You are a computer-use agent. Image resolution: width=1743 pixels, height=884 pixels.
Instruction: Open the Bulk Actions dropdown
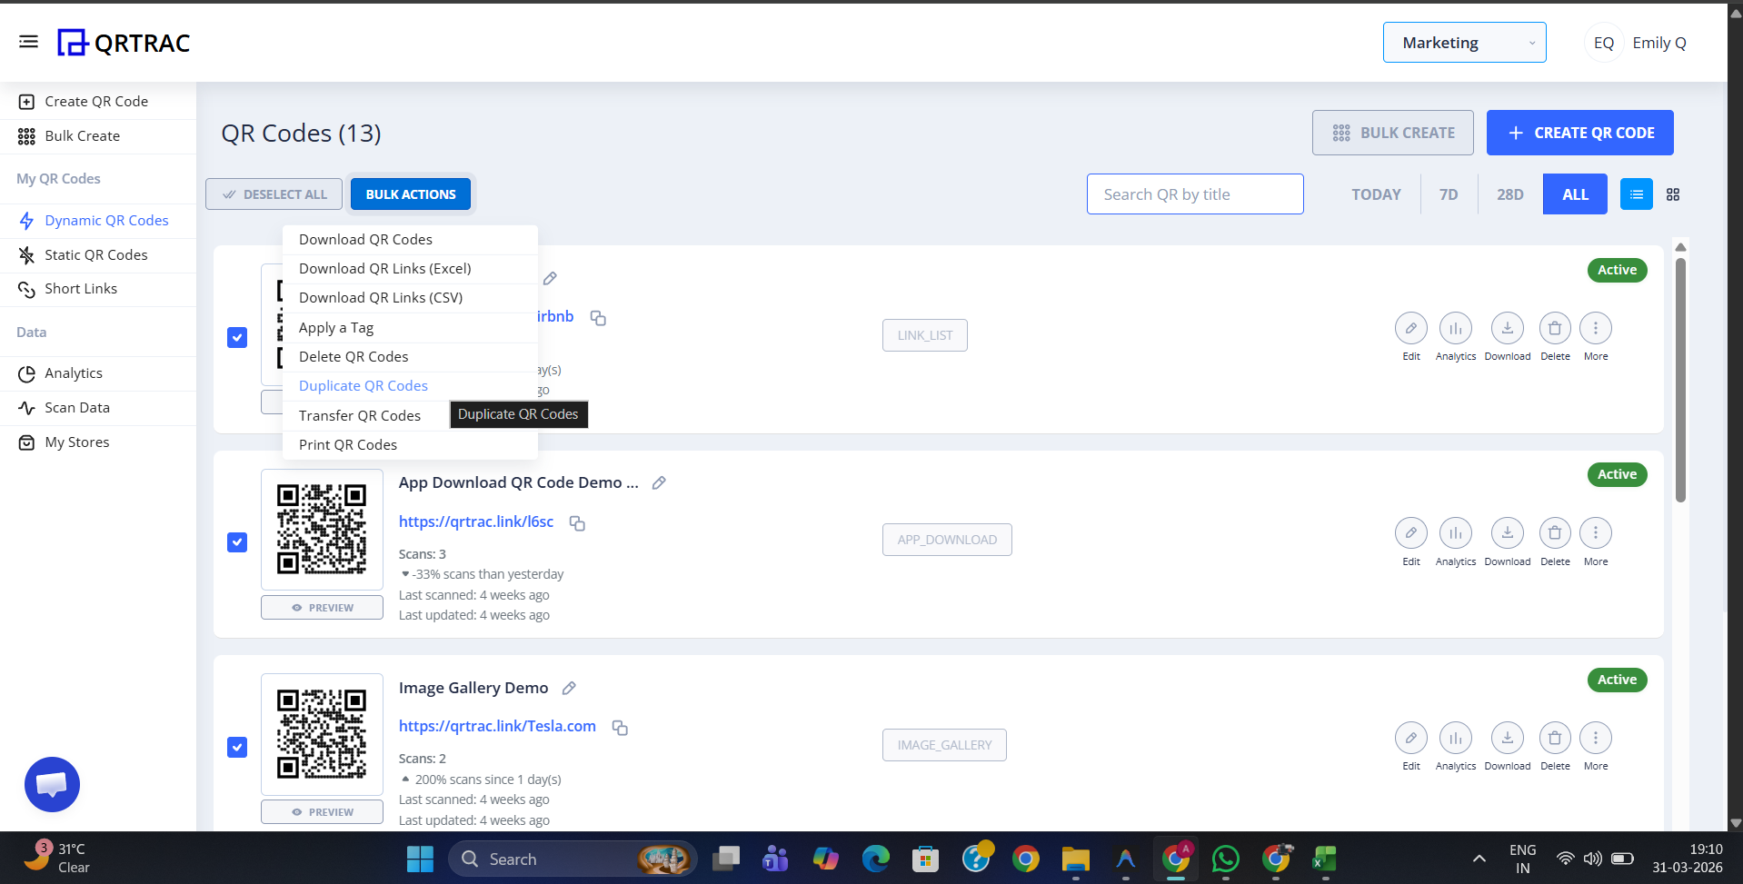[x=410, y=194]
